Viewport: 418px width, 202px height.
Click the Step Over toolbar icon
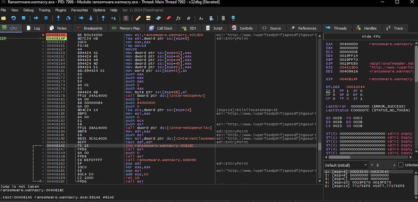pos(68,18)
